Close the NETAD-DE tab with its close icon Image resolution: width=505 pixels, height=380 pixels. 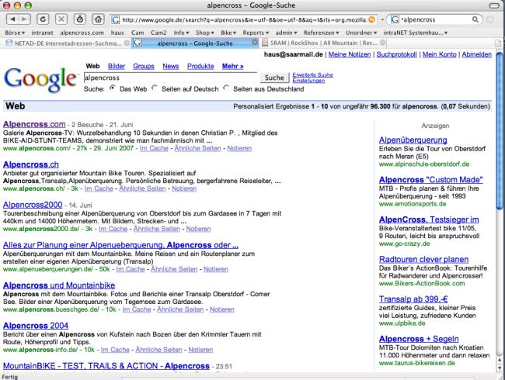click(127, 43)
